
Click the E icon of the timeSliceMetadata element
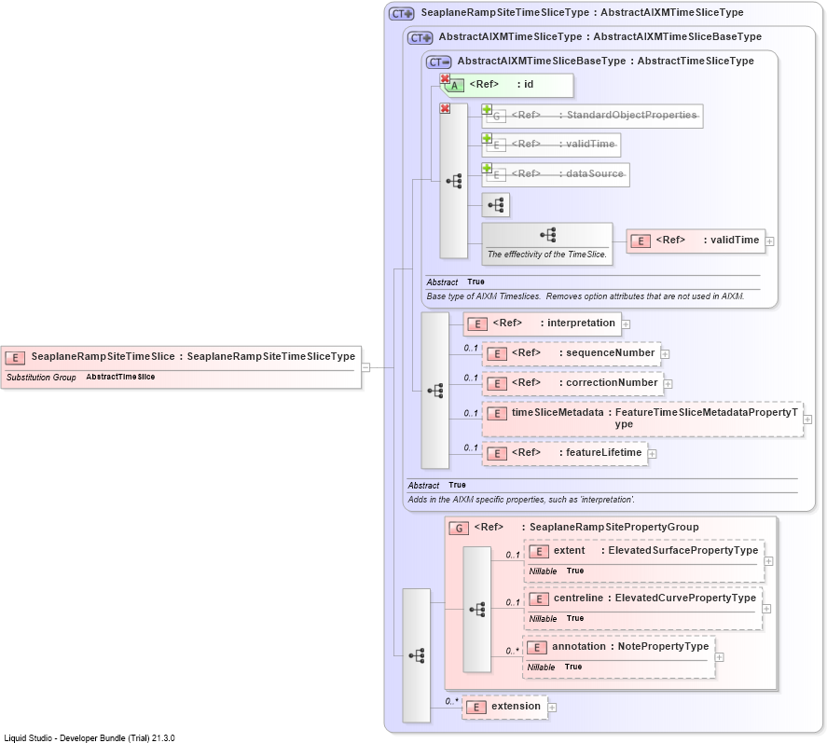coord(496,413)
